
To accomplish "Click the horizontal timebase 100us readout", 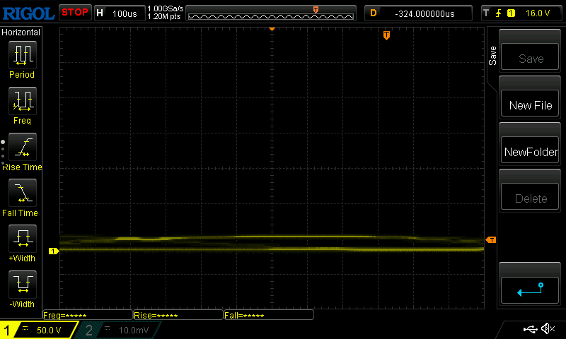I will 125,13.
